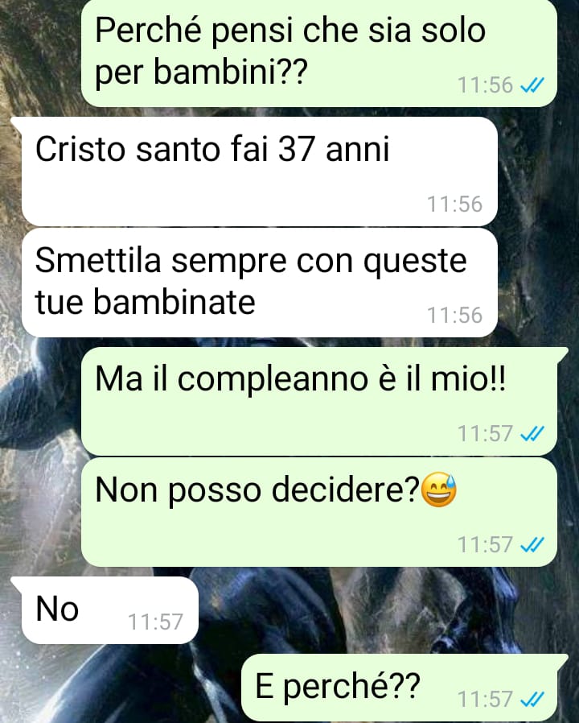
Task: Tap the 11:56 timestamp on 'Cristo santo' message
Action: [x=454, y=205]
